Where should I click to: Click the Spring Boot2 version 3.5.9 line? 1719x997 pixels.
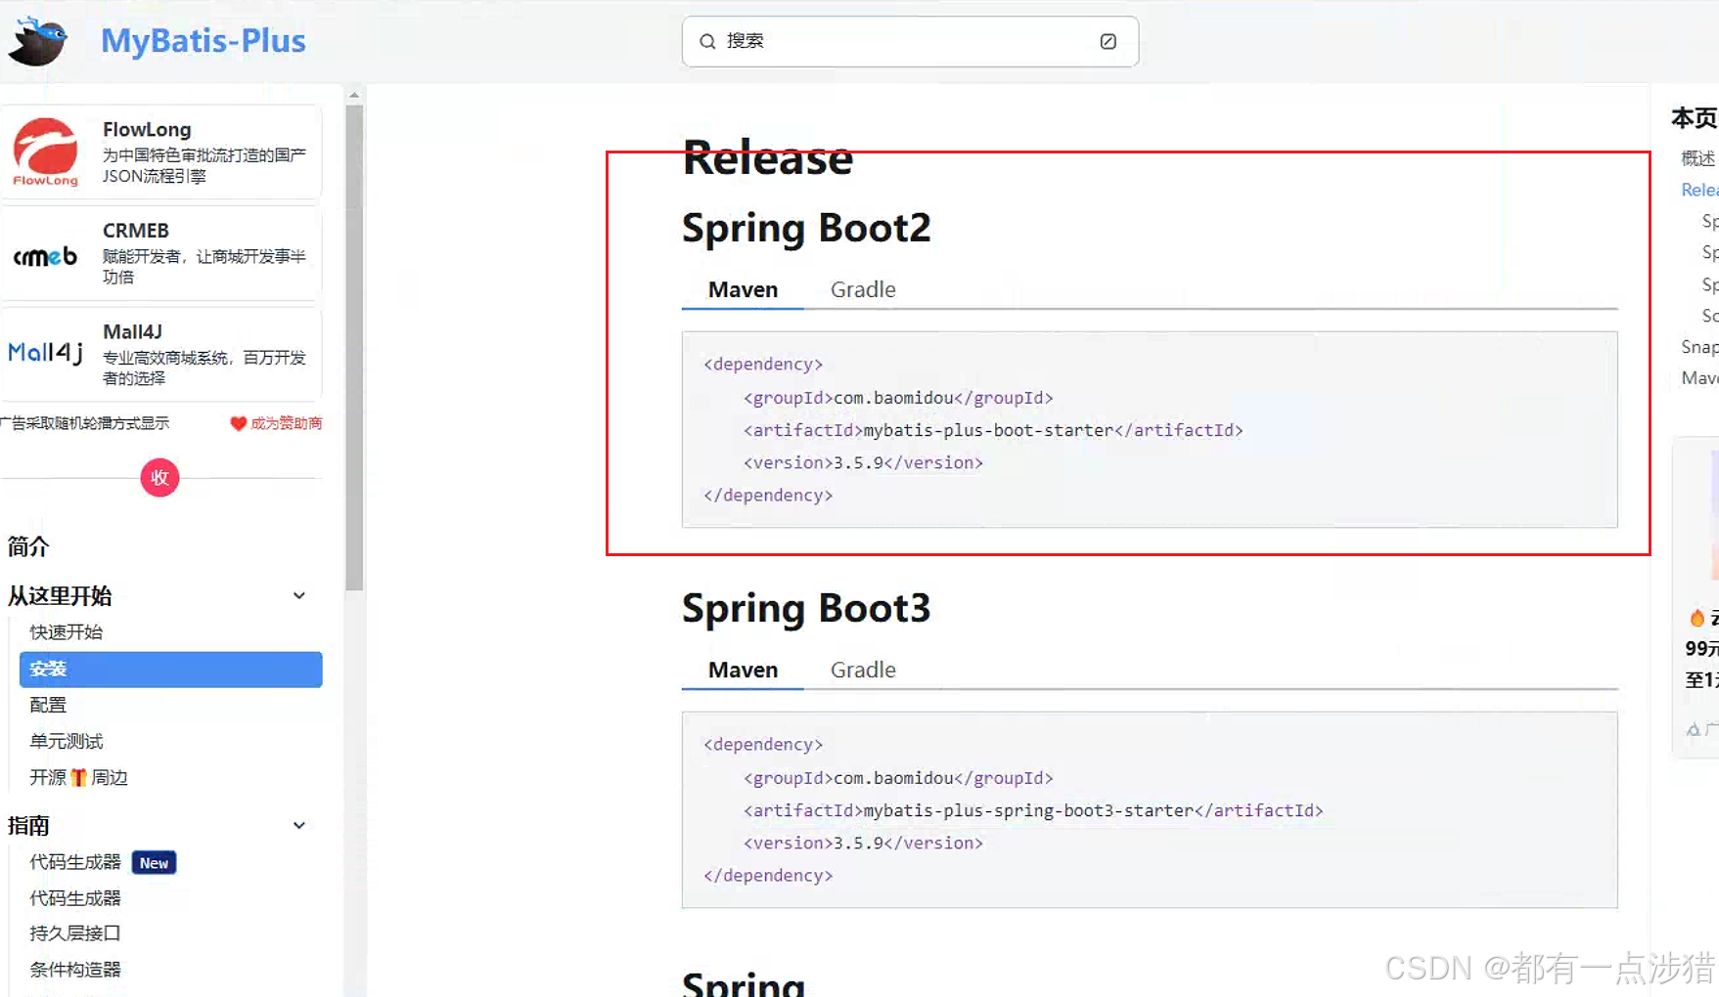coord(863,462)
